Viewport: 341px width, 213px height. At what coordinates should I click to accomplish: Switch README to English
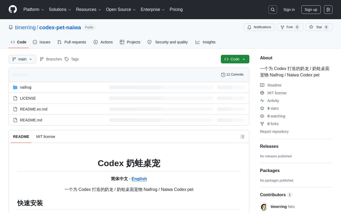click(139, 179)
